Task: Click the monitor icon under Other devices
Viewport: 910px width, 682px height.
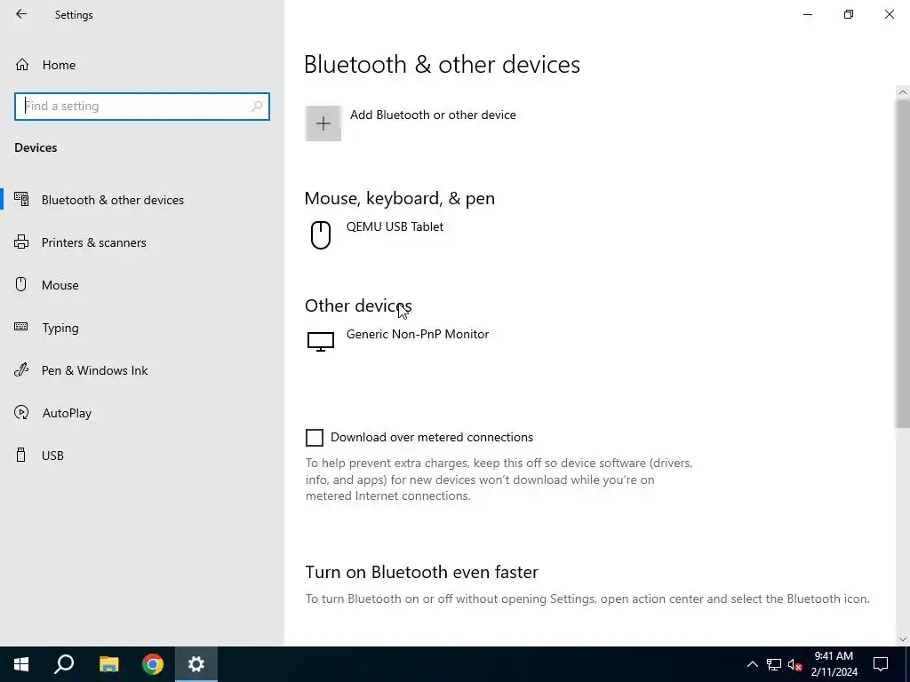Action: click(320, 342)
